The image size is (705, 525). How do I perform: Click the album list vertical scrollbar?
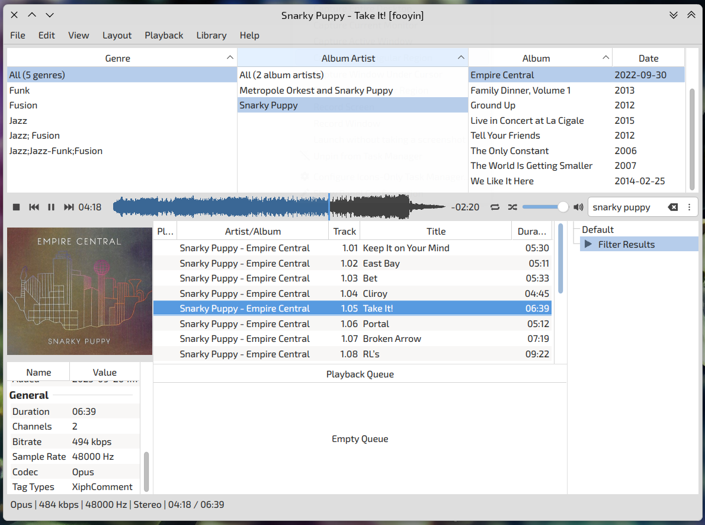[691, 139]
